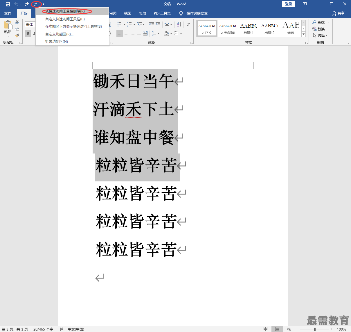
Task: Click the 操作说明搜索 search box
Action: pyautogui.click(x=197, y=13)
